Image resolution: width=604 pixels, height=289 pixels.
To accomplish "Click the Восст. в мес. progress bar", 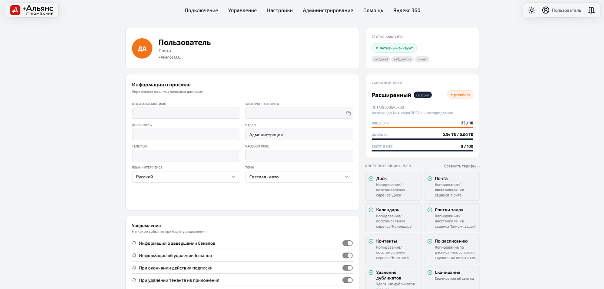I will pos(422,151).
